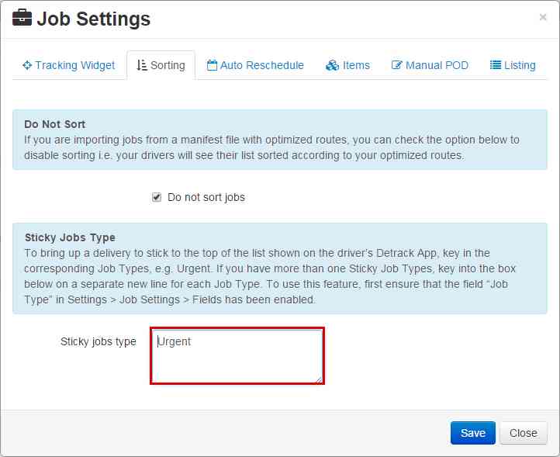Focus the Sticky jobs type text area
Image resolution: width=560 pixels, height=457 pixels.
237,355
